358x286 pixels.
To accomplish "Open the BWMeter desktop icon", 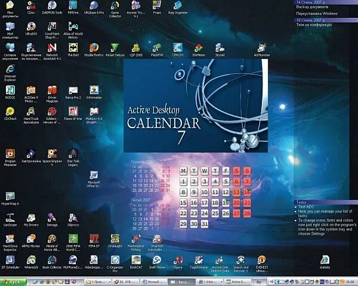I will 199,50.
